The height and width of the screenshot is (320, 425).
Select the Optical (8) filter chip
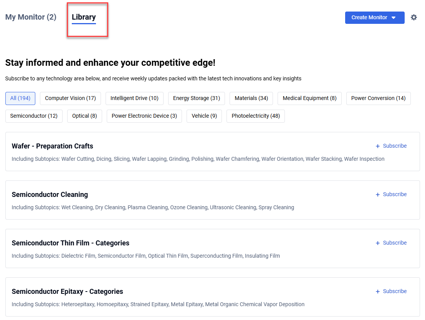coord(84,116)
